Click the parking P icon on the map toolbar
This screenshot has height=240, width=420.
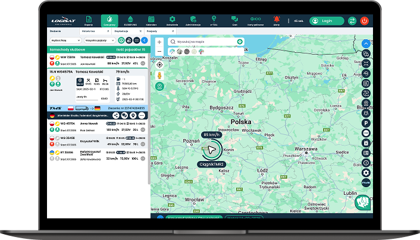coord(366,123)
